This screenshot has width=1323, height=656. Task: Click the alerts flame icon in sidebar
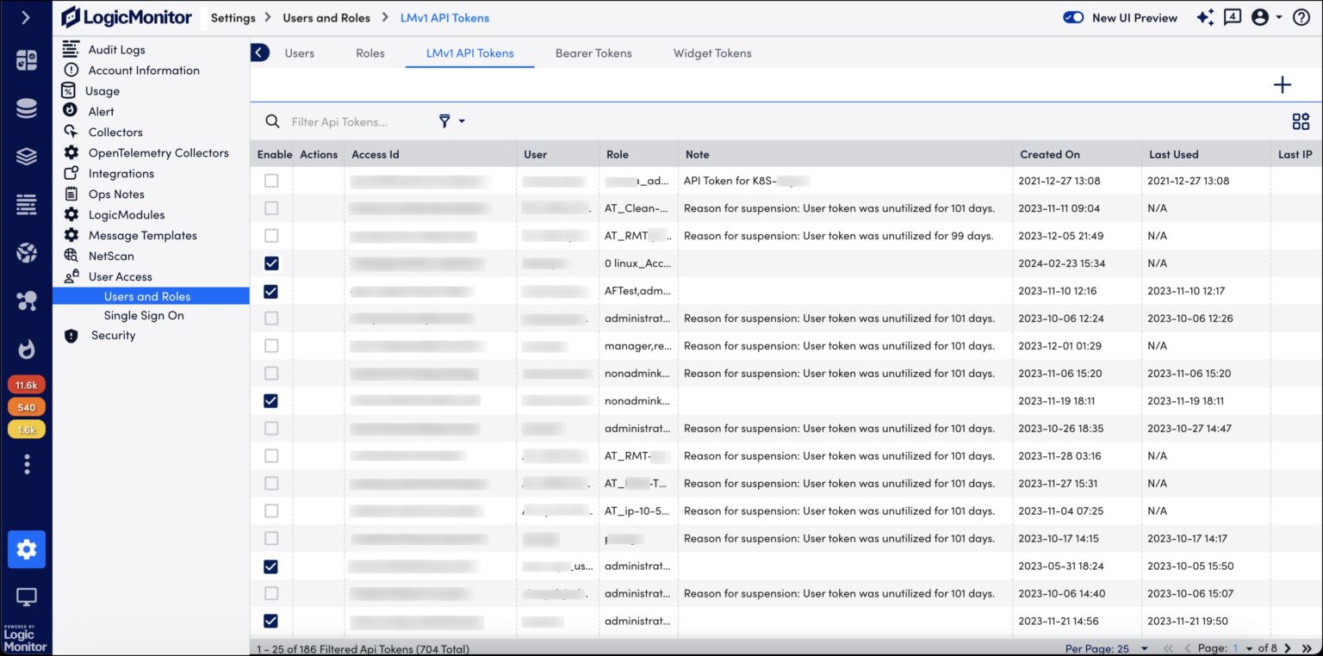coord(27,350)
